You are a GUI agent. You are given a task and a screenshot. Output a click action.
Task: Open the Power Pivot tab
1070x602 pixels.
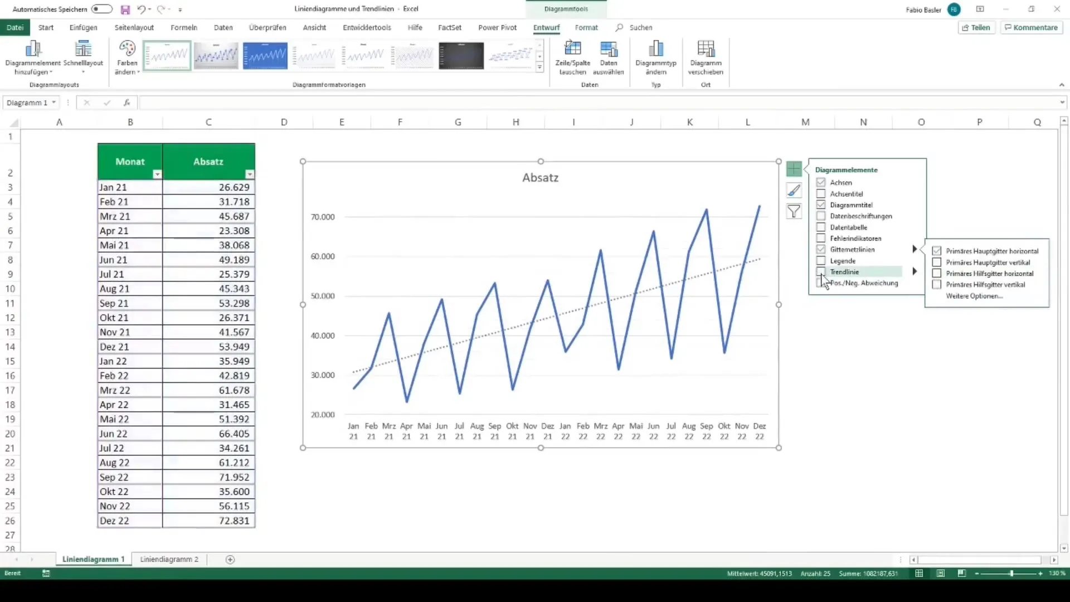coord(497,27)
